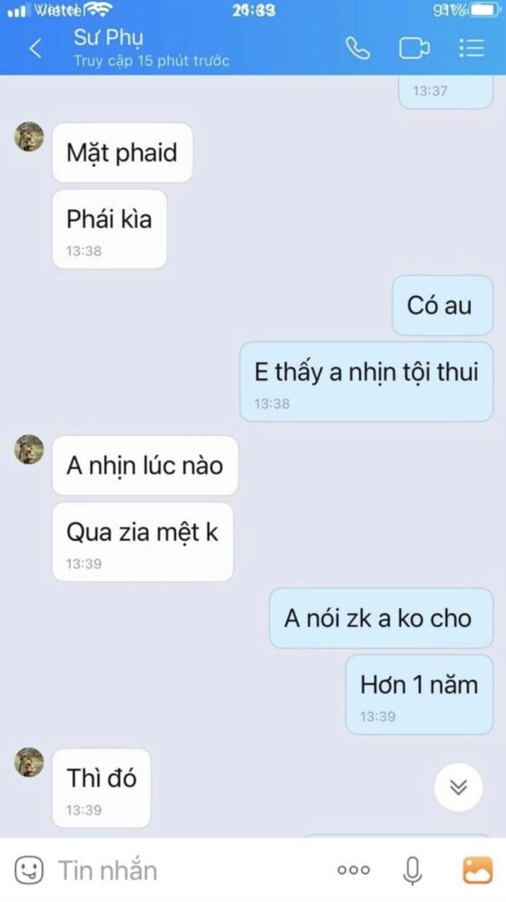
Task: Tap avatar beside Thì đó message
Action: pyautogui.click(x=29, y=762)
